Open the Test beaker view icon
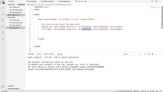This screenshot has height=92, width=163. pos(3,32)
